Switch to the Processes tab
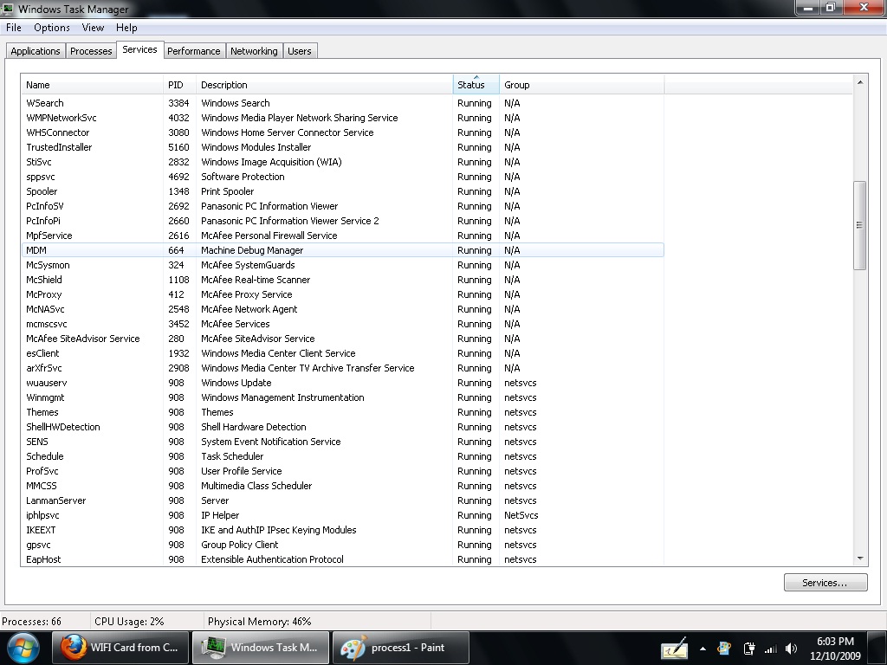Screen dimensions: 887x665 coord(91,51)
